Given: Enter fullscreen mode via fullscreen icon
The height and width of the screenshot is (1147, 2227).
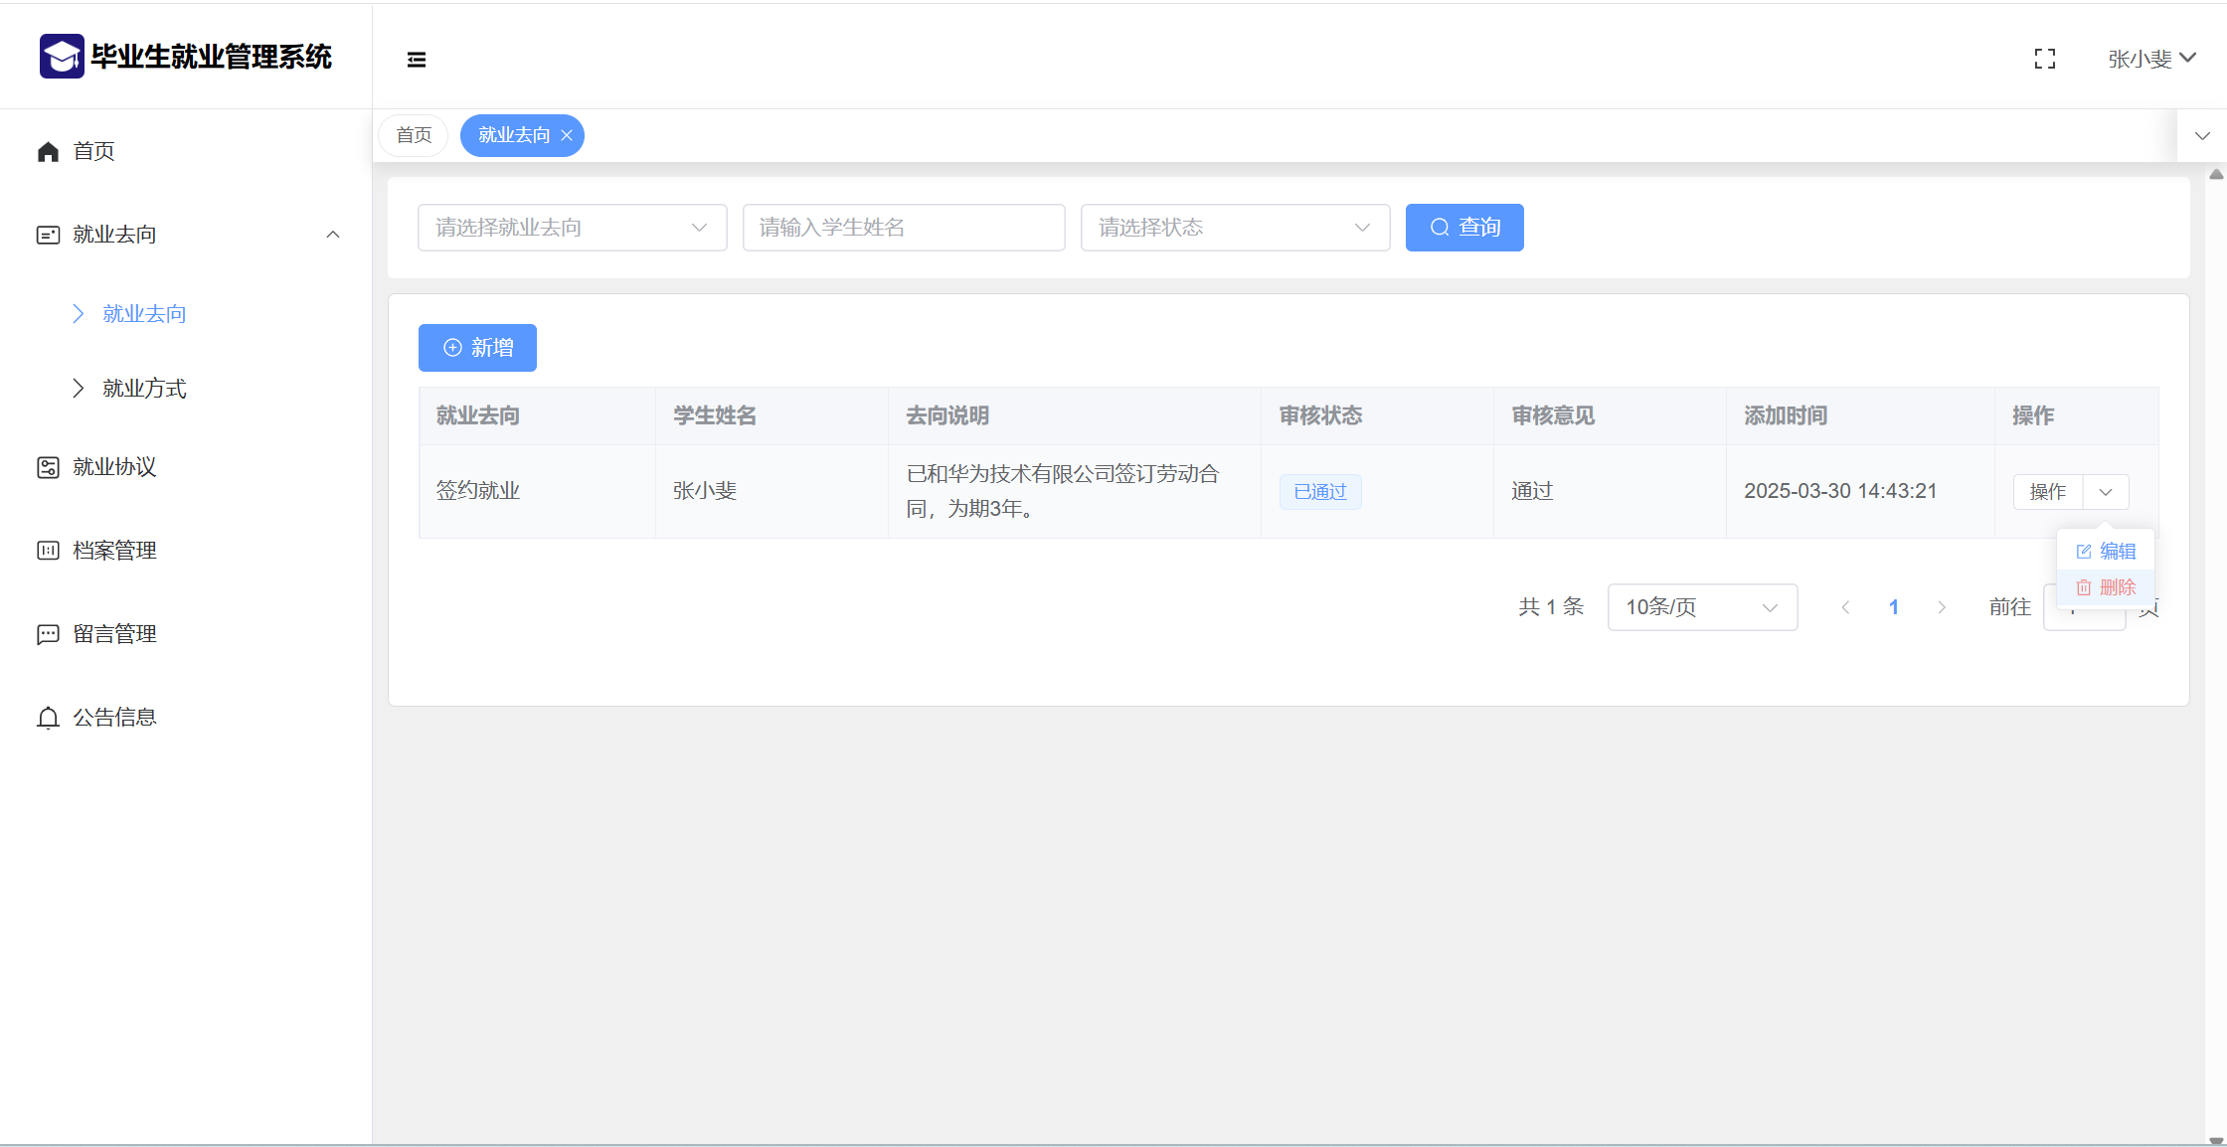Looking at the screenshot, I should (x=2045, y=60).
